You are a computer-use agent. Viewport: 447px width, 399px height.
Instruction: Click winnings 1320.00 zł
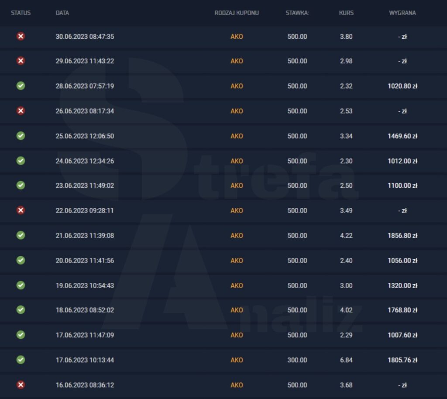[x=402, y=285]
